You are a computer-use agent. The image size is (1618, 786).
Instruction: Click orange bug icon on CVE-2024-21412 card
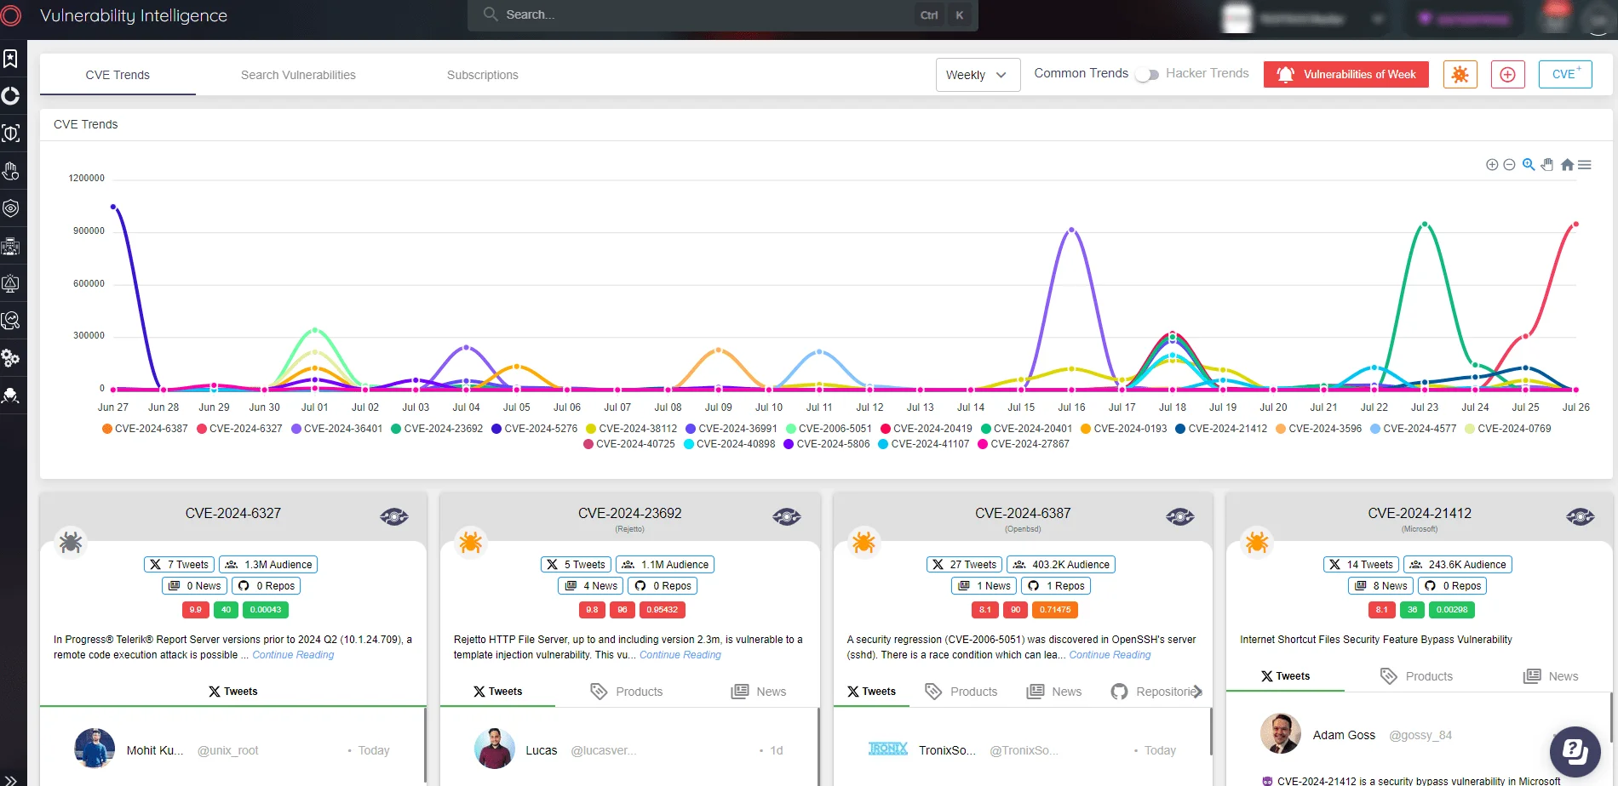(x=1257, y=542)
